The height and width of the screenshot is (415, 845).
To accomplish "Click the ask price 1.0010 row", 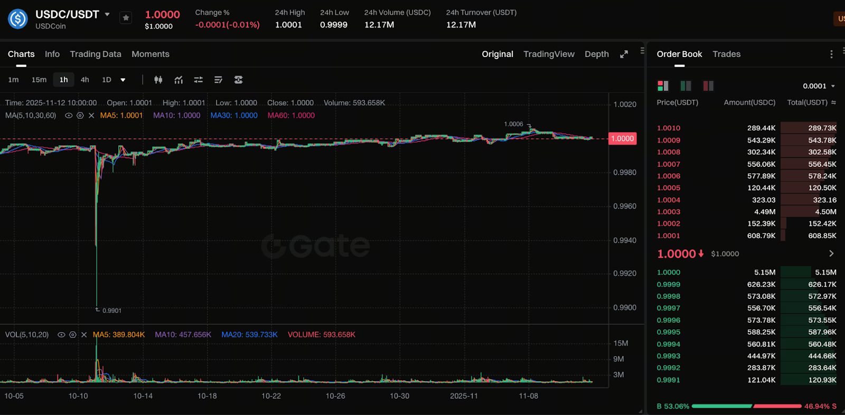I will click(747, 128).
